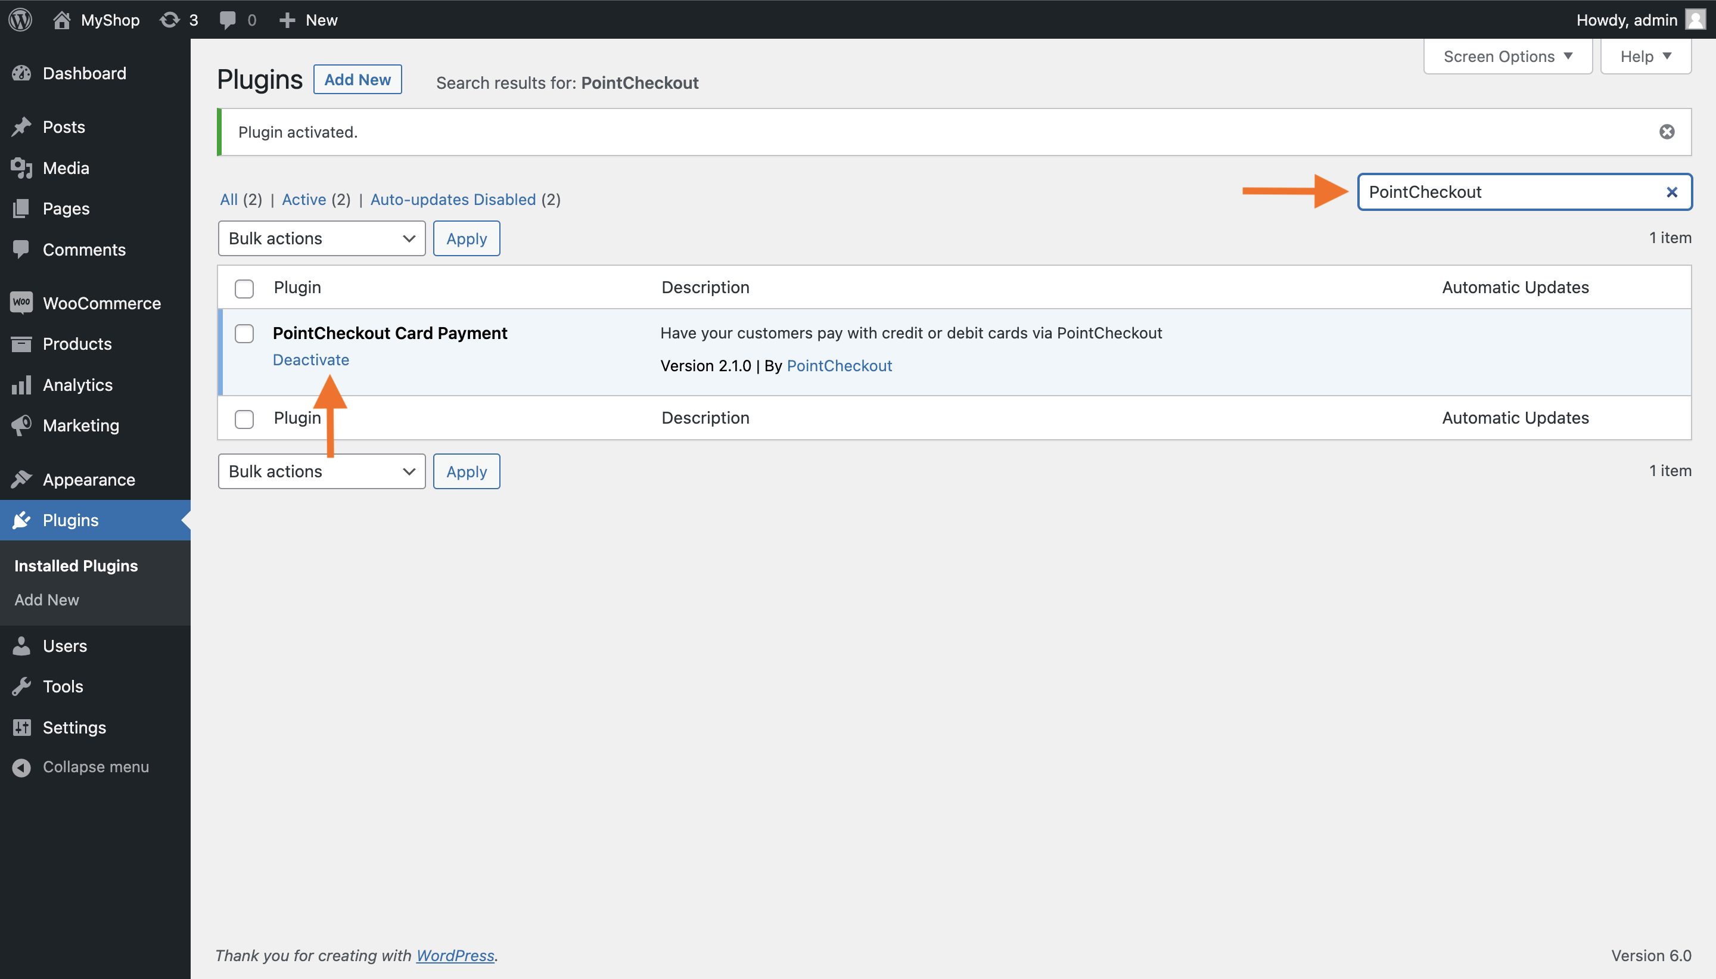Click the Marketing megaphone icon
Viewport: 1716px width, 979px height.
21,425
